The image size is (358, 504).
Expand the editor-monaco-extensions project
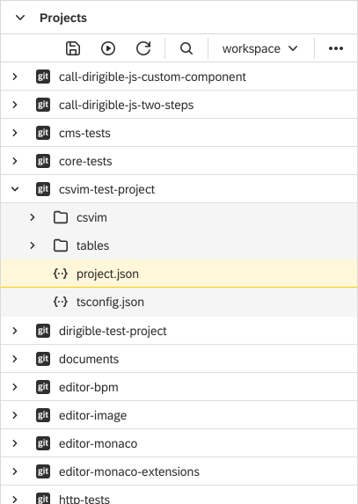click(x=15, y=471)
